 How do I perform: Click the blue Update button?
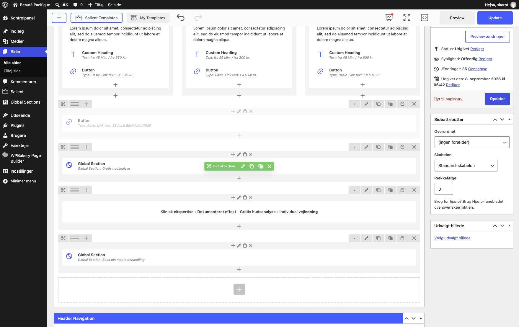(x=495, y=18)
